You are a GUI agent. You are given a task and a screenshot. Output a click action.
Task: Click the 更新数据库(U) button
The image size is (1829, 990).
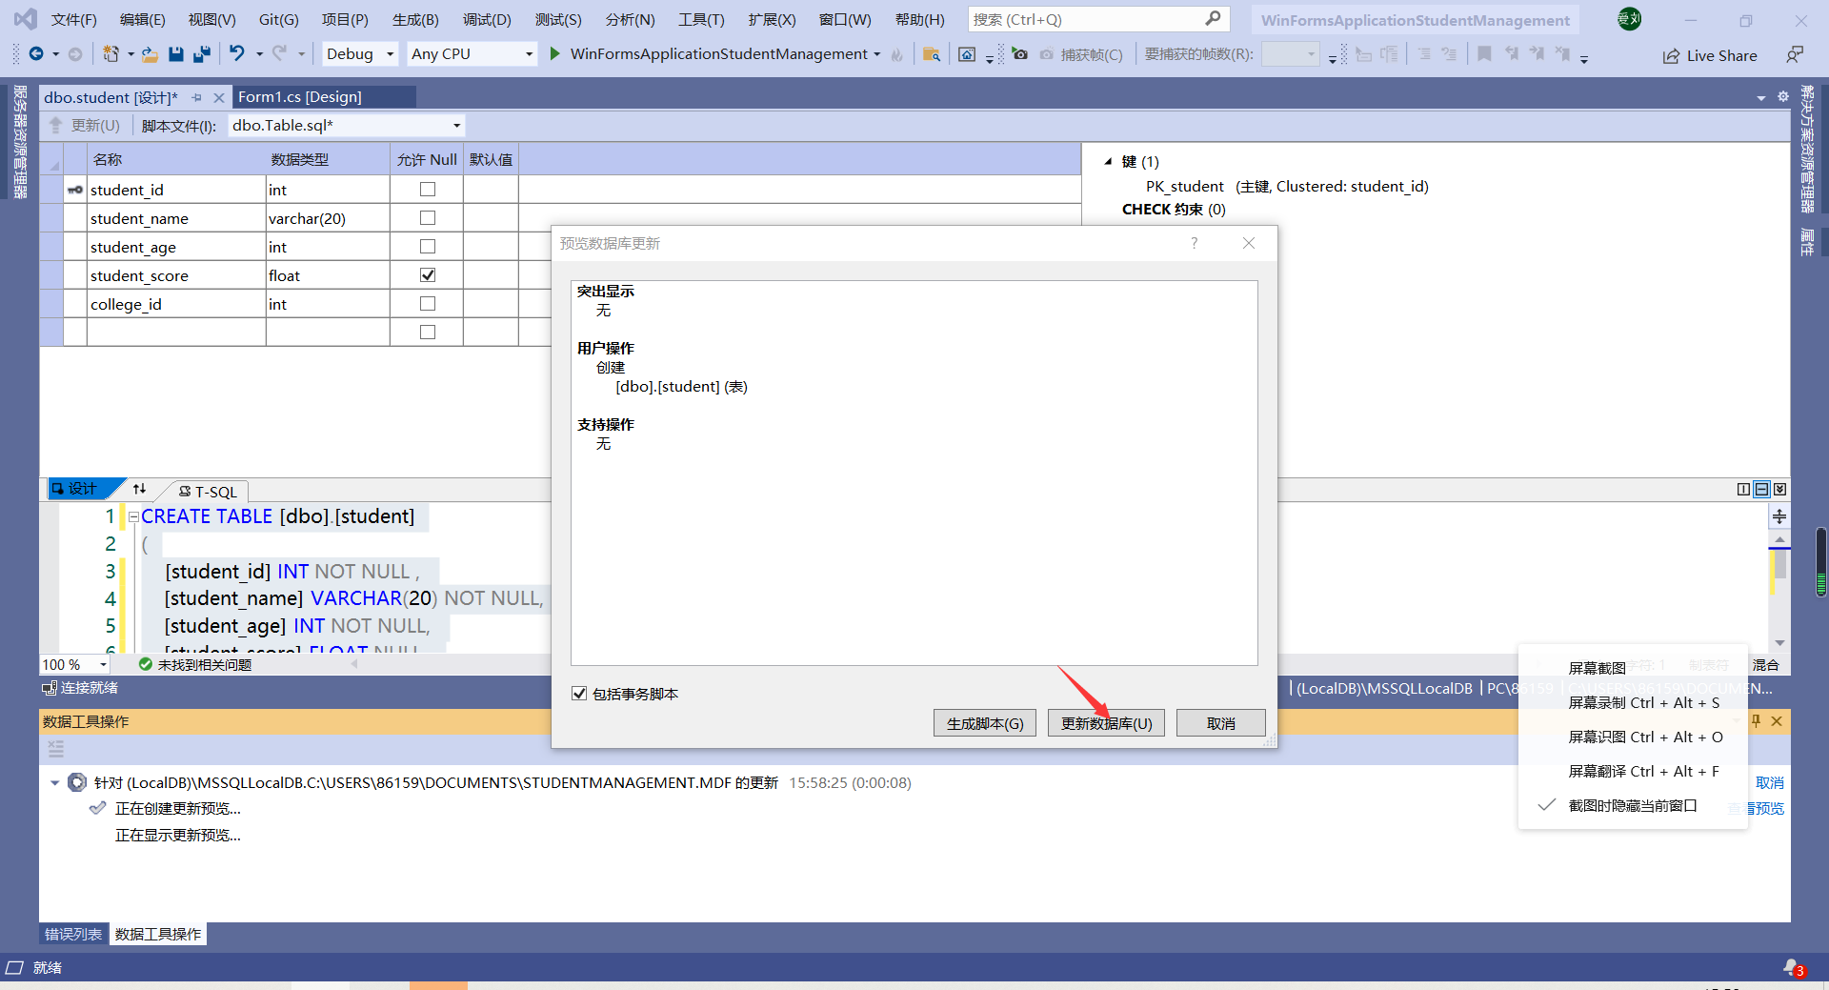(x=1105, y=722)
